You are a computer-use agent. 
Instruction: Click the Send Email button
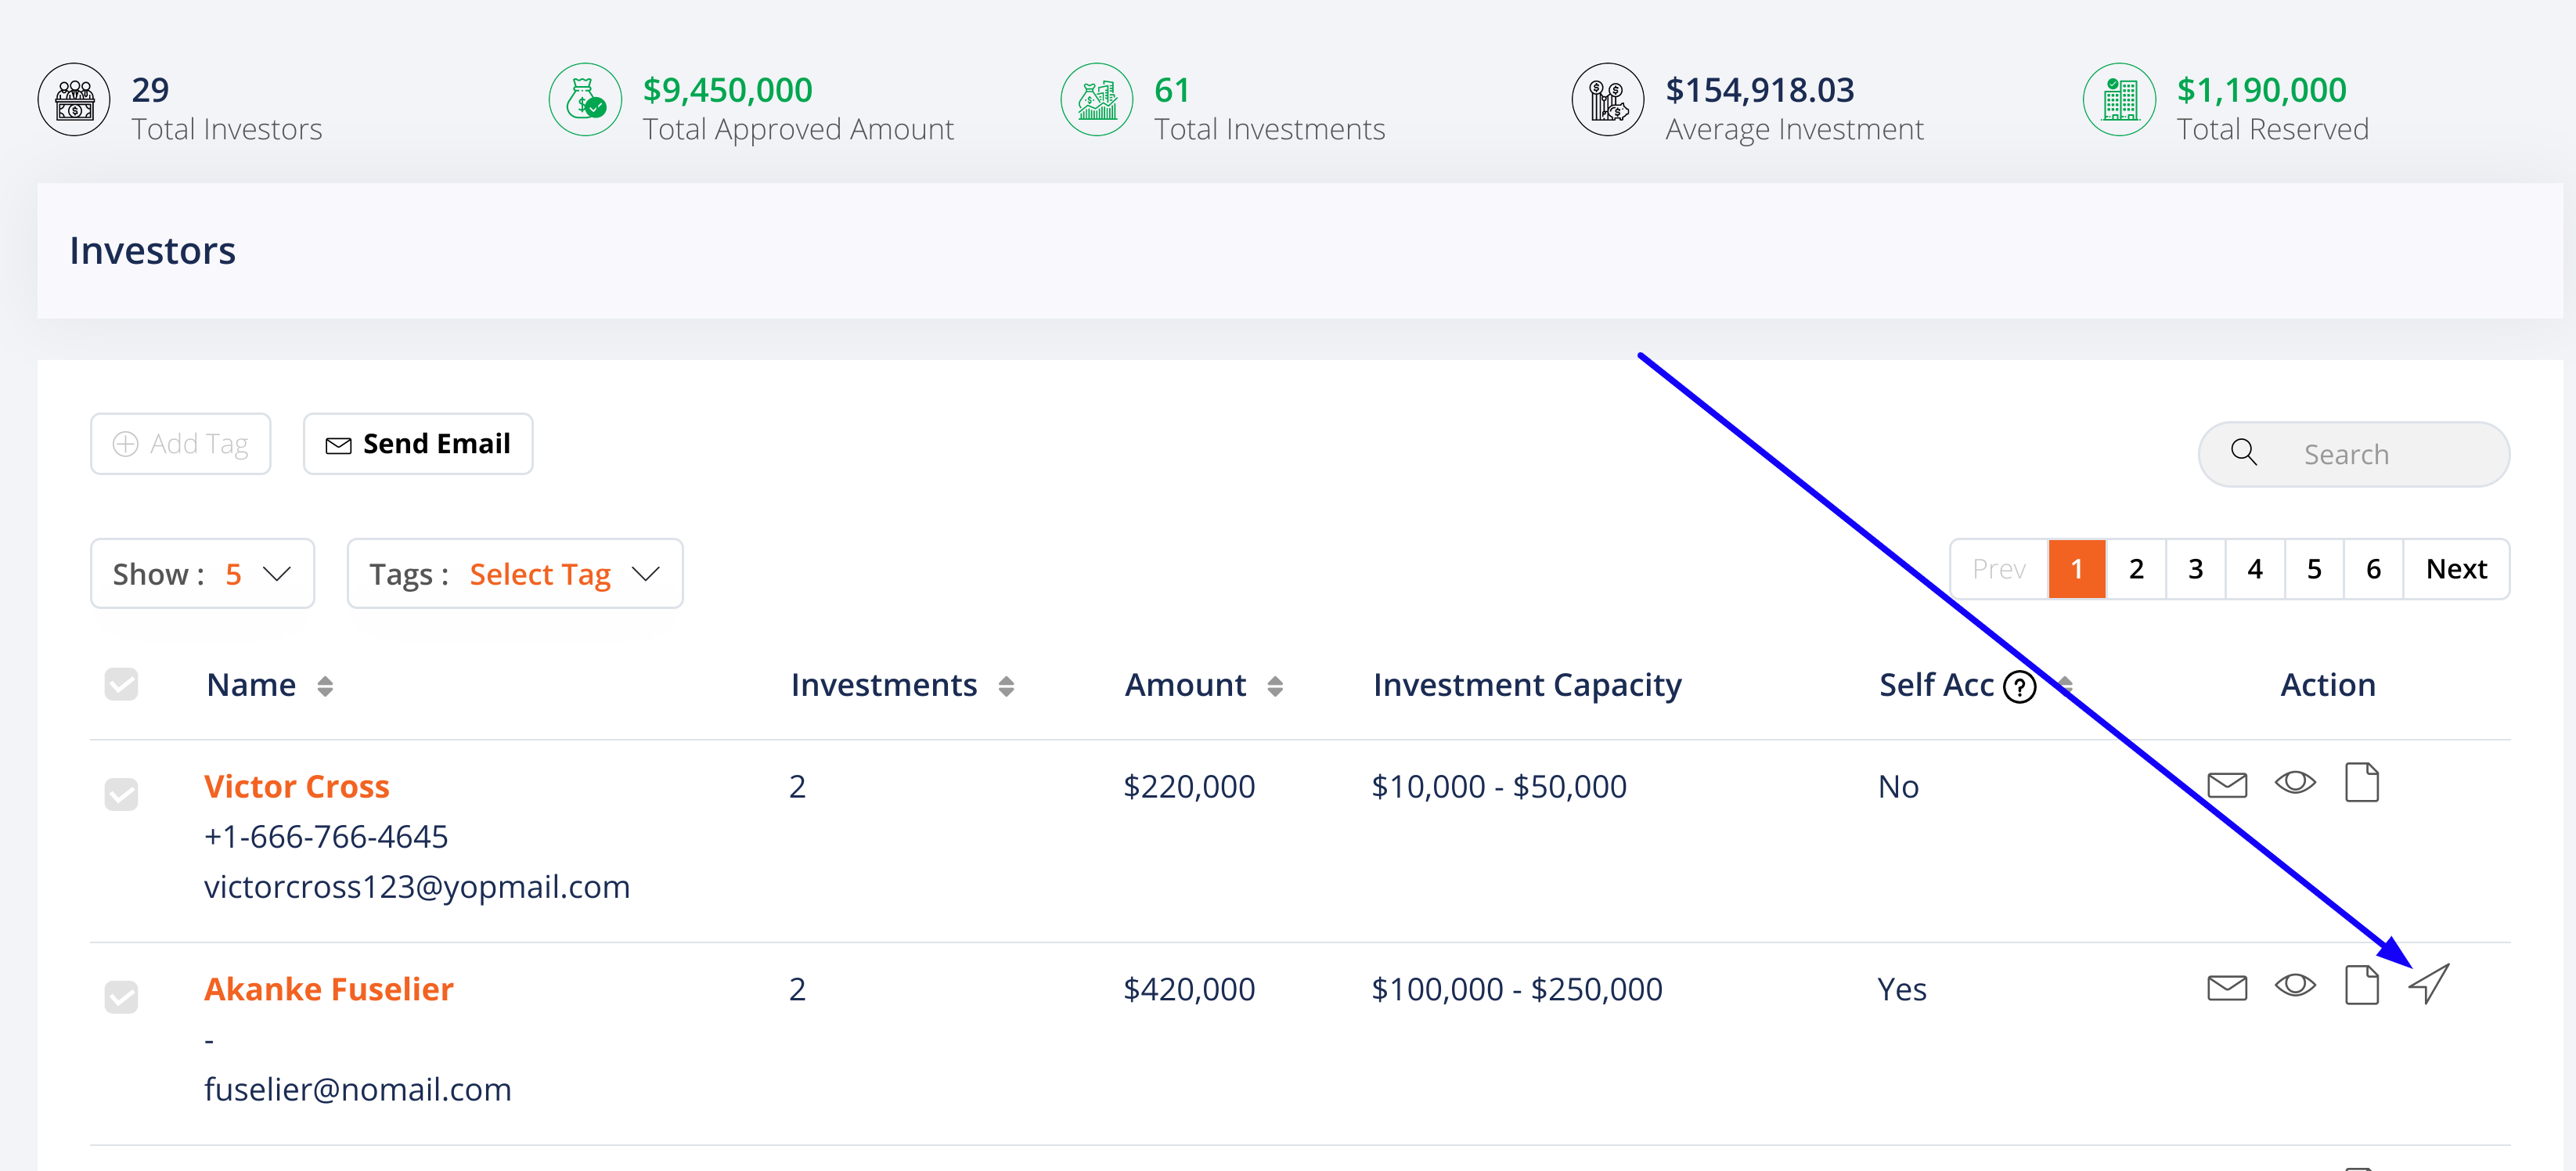[x=417, y=444]
